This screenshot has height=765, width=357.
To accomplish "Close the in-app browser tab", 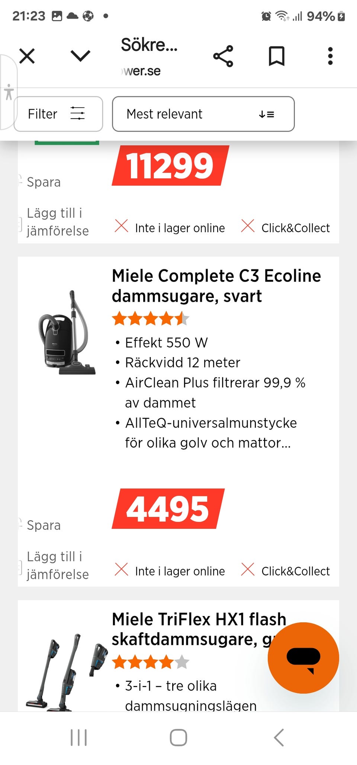I will click(27, 56).
